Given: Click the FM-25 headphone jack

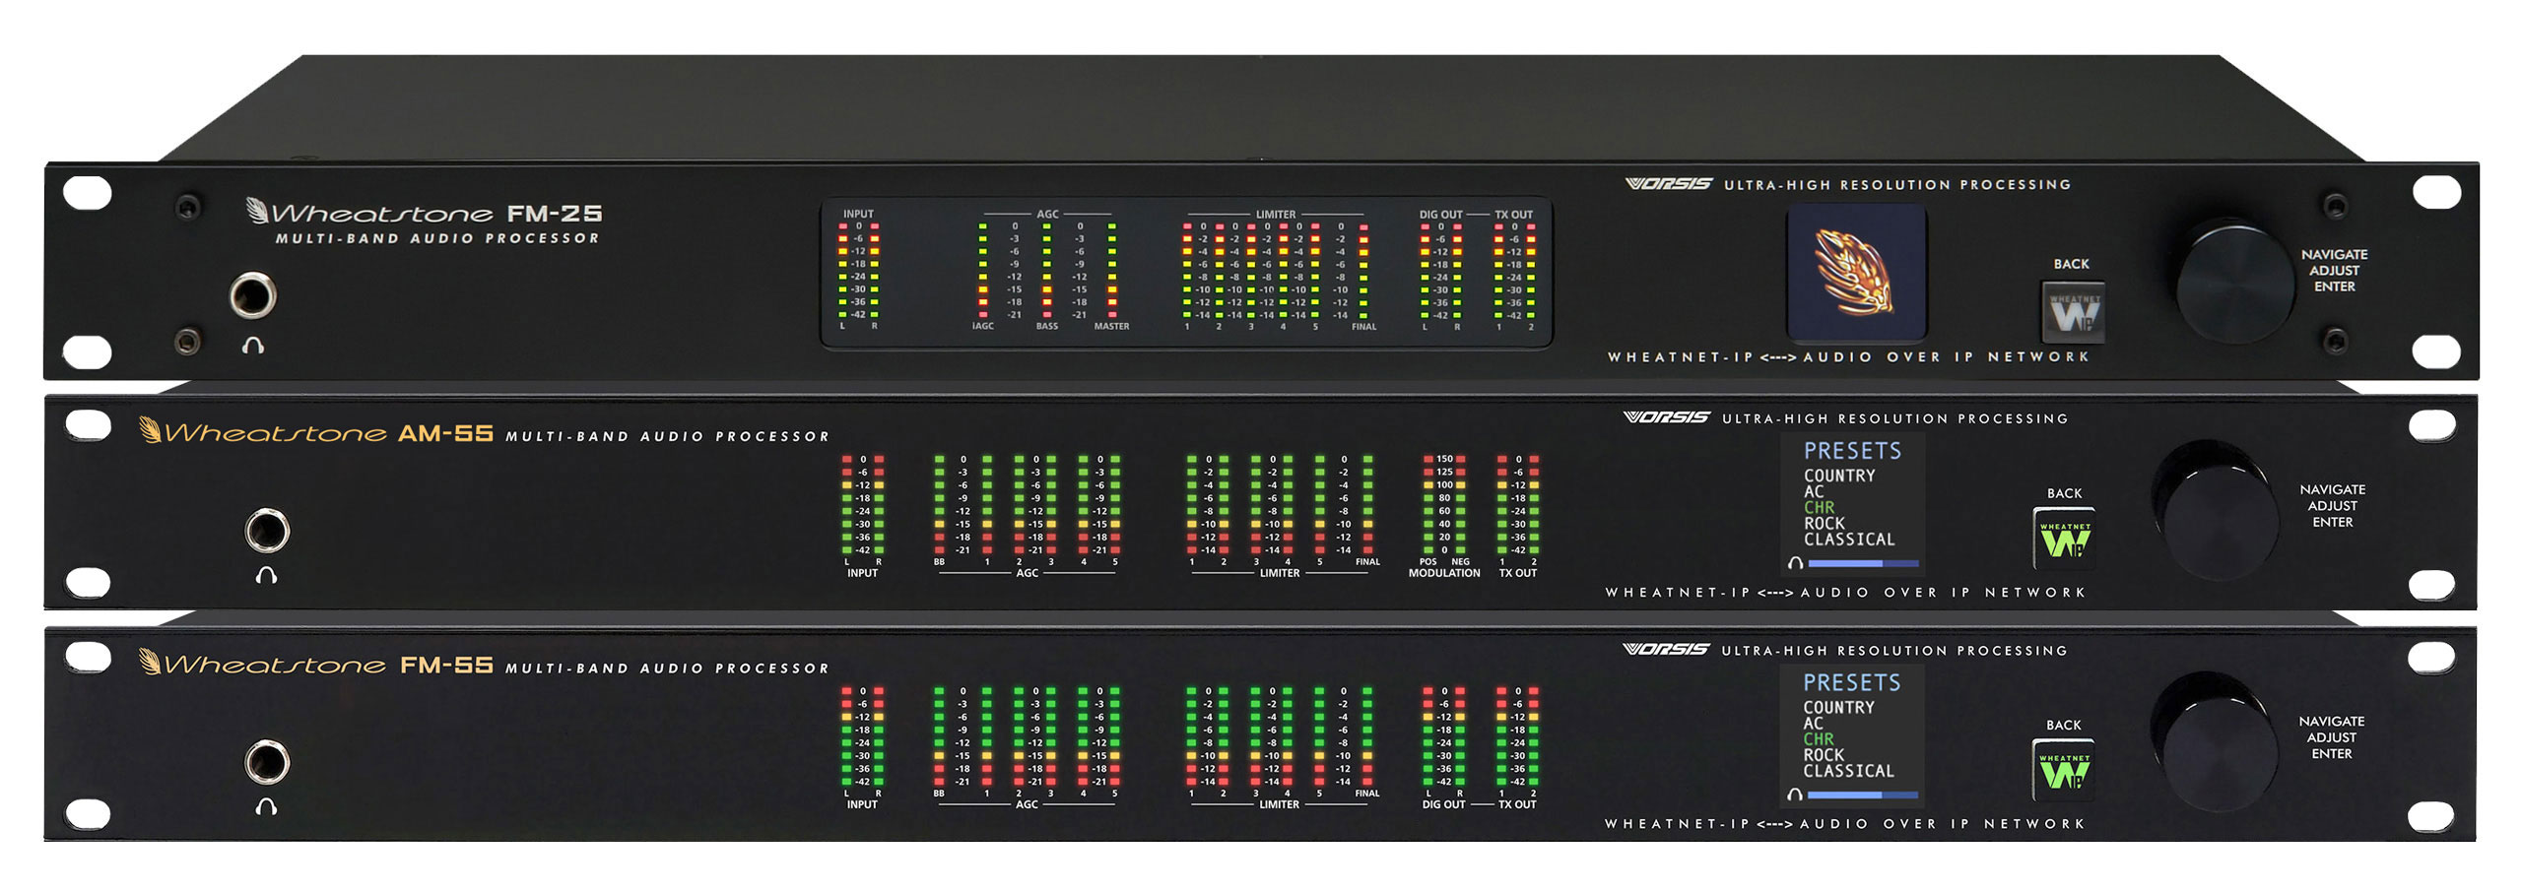Looking at the screenshot, I should click(253, 295).
